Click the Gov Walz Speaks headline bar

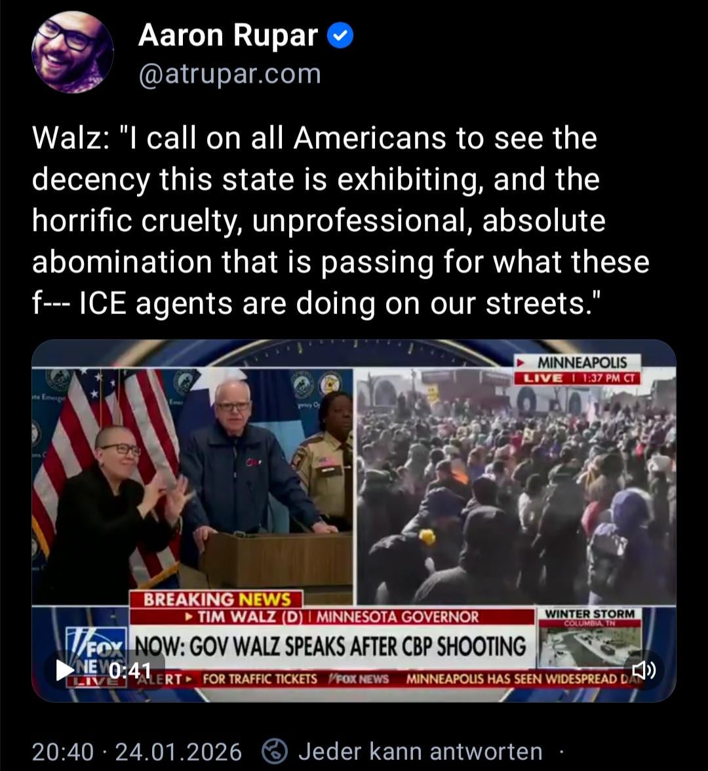pos(331,646)
